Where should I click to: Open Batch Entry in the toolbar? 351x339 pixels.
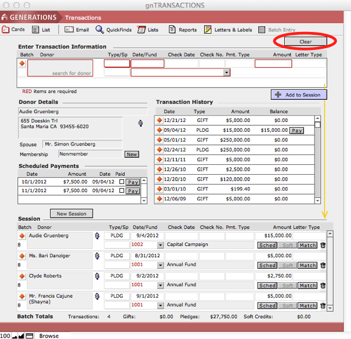point(277,30)
